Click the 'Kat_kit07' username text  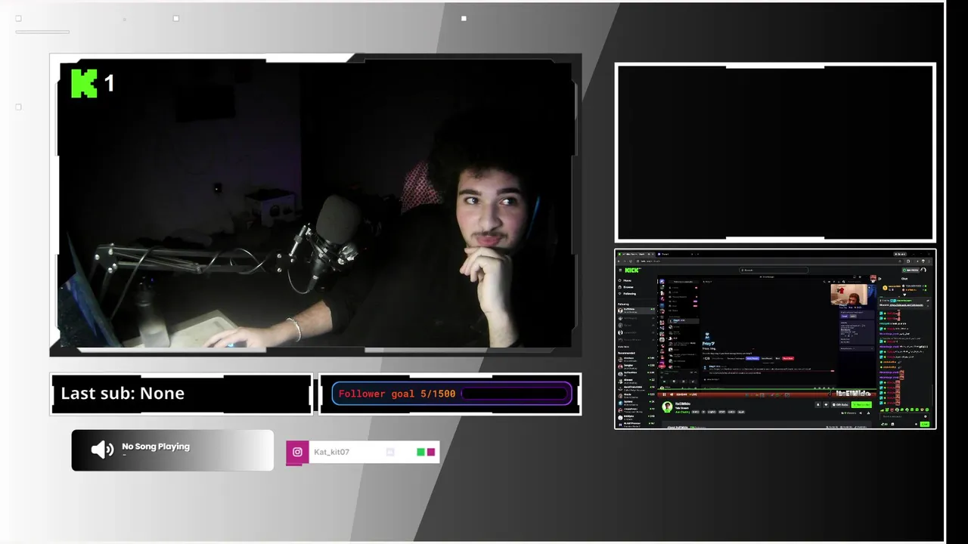pos(331,452)
